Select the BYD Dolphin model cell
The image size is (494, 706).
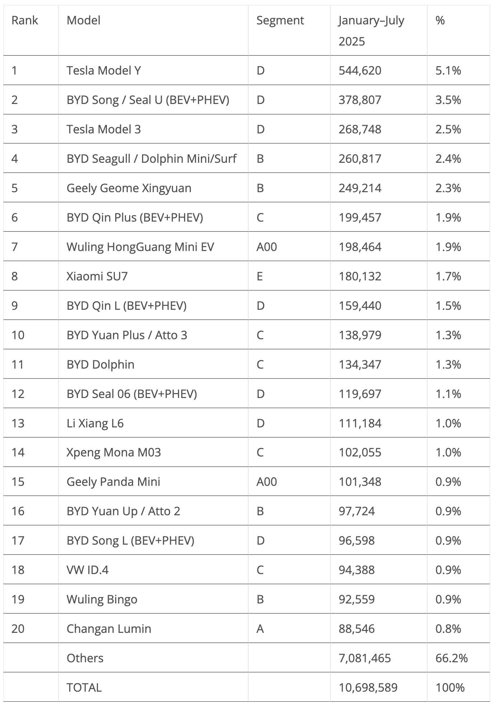100,365
